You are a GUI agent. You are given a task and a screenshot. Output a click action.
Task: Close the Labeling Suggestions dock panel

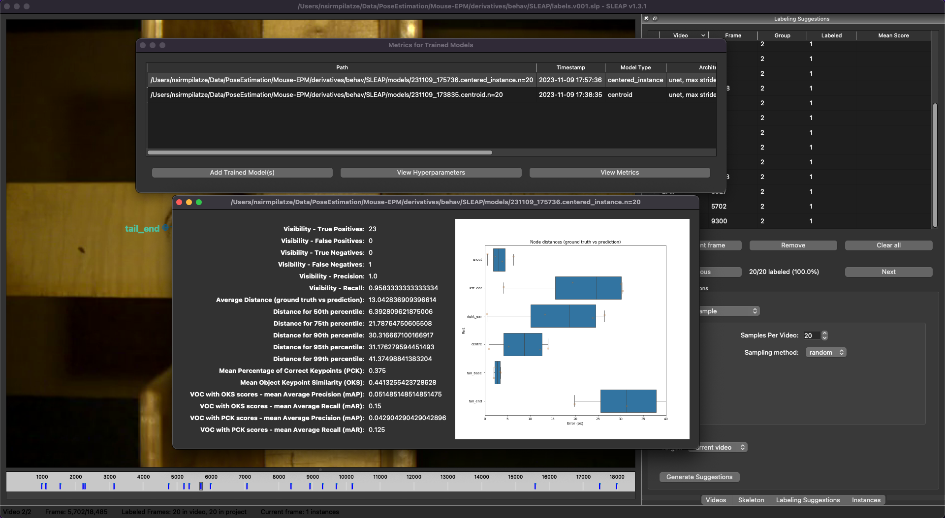[646, 18]
